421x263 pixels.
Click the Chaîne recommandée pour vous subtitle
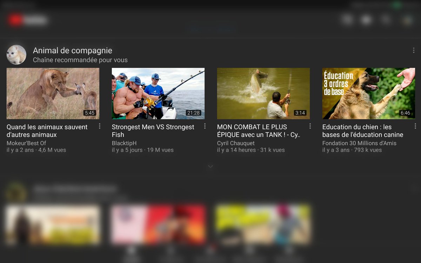[80, 60]
